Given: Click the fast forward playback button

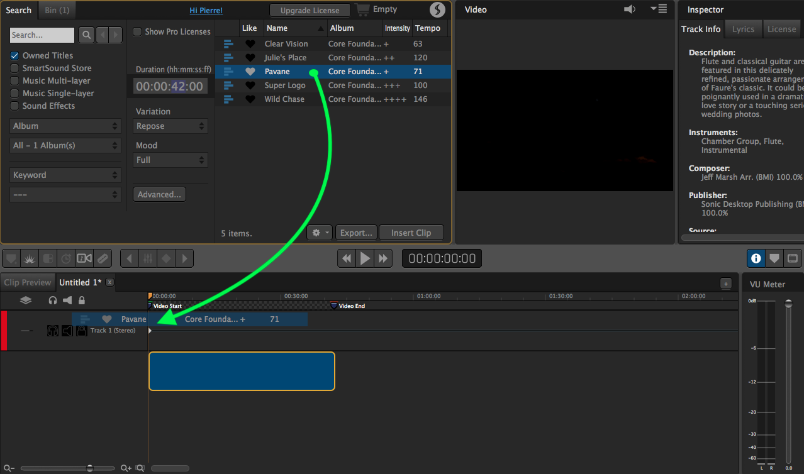Looking at the screenshot, I should click(x=384, y=258).
